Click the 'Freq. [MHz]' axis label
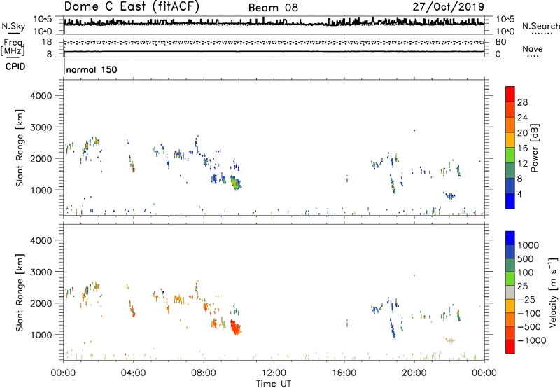Viewport: 560px width, 388px height. tap(13, 48)
